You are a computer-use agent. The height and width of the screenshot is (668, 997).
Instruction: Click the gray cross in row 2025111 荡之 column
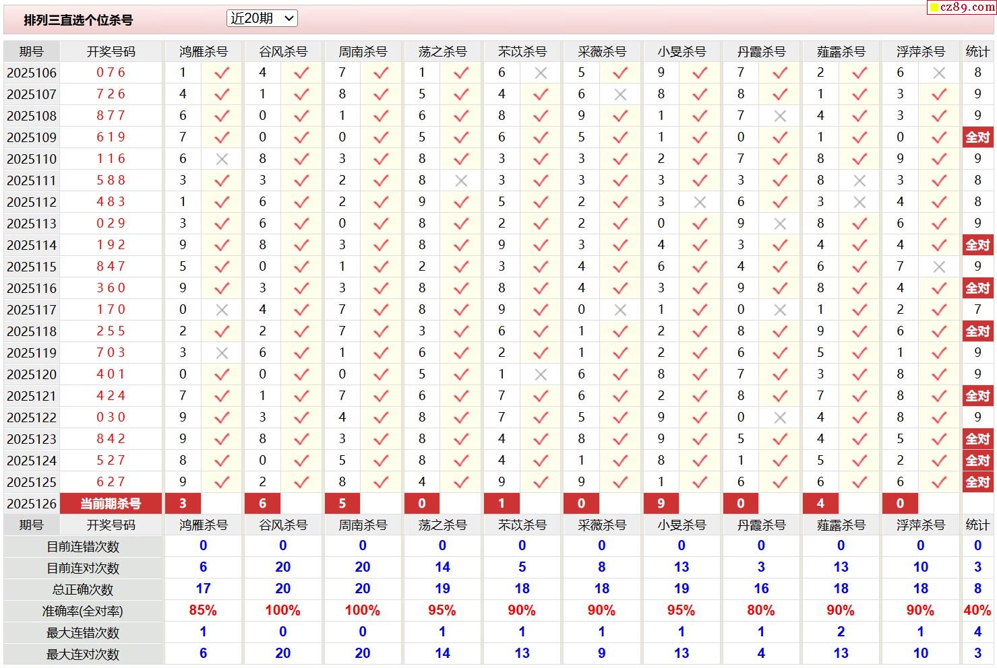tap(461, 180)
